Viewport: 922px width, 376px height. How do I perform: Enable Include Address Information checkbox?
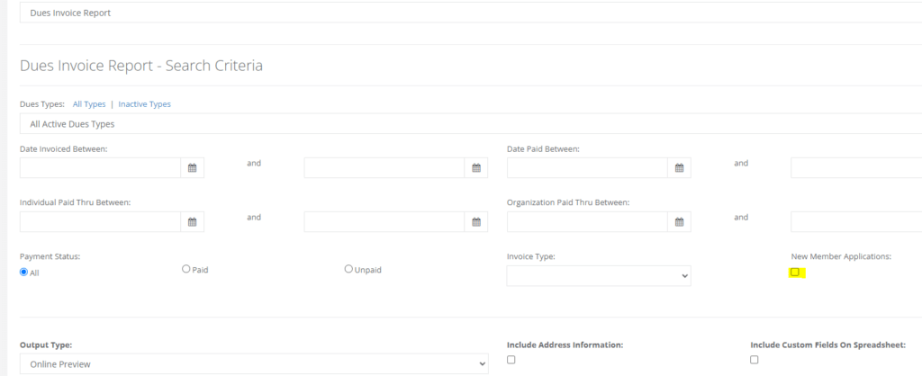point(511,360)
